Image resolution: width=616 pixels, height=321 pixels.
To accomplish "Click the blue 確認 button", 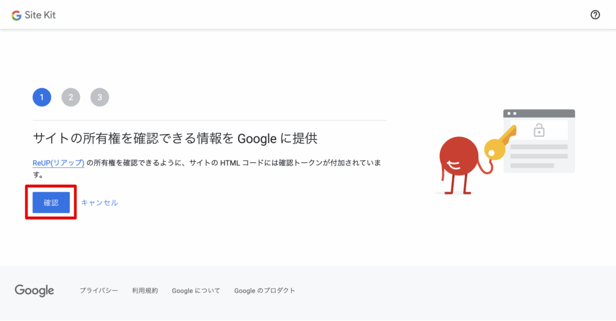I will (x=51, y=203).
